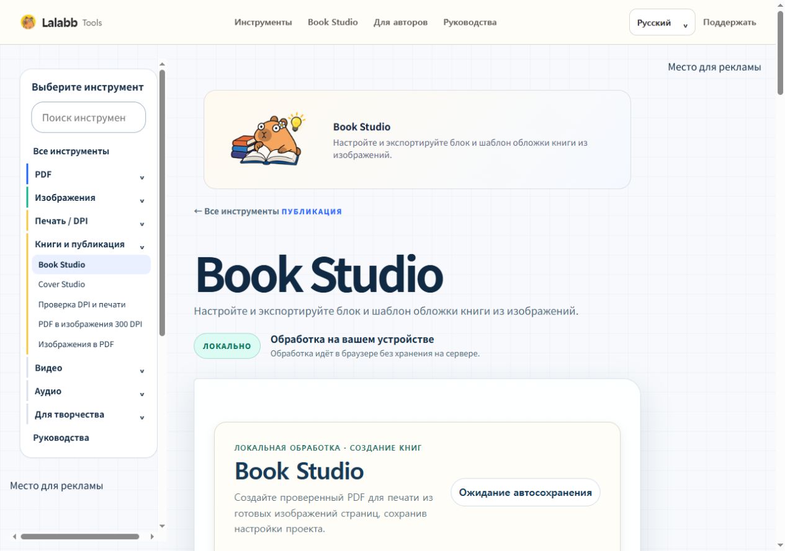Screen dimensions: 785x551
Task: Open Проверка DPI и печати tool
Action: 82,304
